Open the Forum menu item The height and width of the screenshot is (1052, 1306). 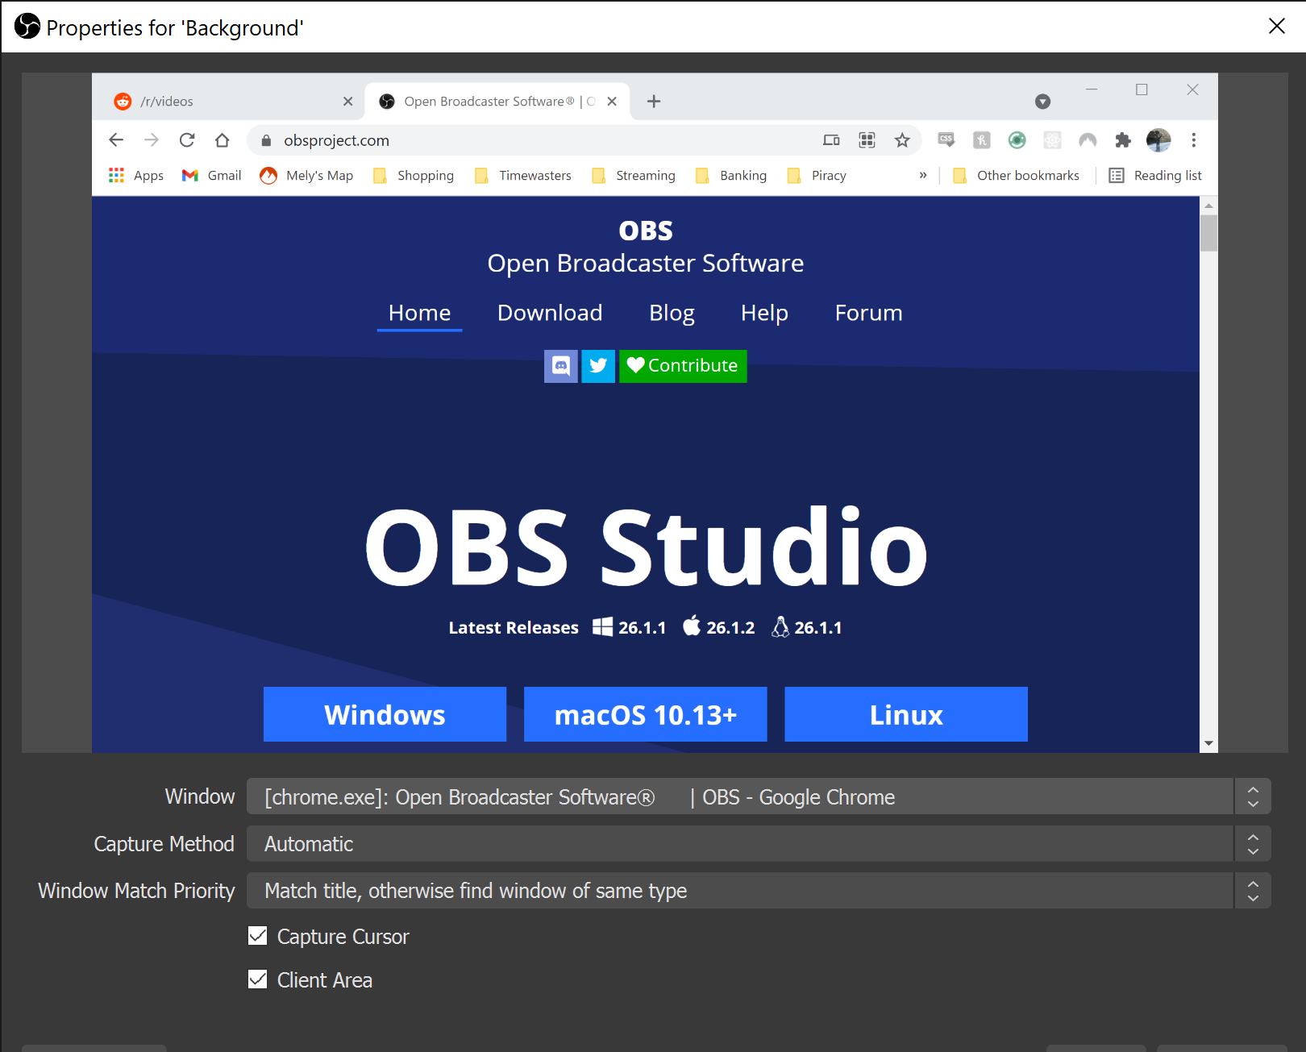868,313
